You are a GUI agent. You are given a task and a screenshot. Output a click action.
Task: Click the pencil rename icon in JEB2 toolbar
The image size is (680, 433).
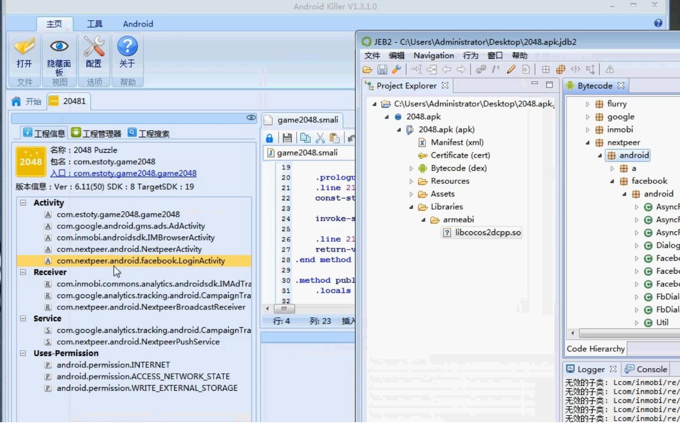[x=511, y=70]
